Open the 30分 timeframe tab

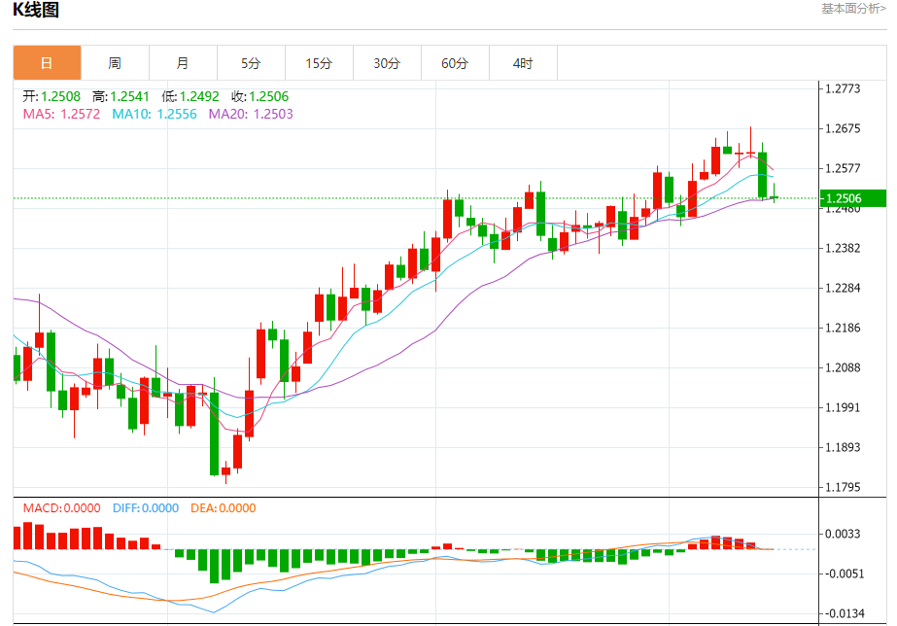(388, 63)
